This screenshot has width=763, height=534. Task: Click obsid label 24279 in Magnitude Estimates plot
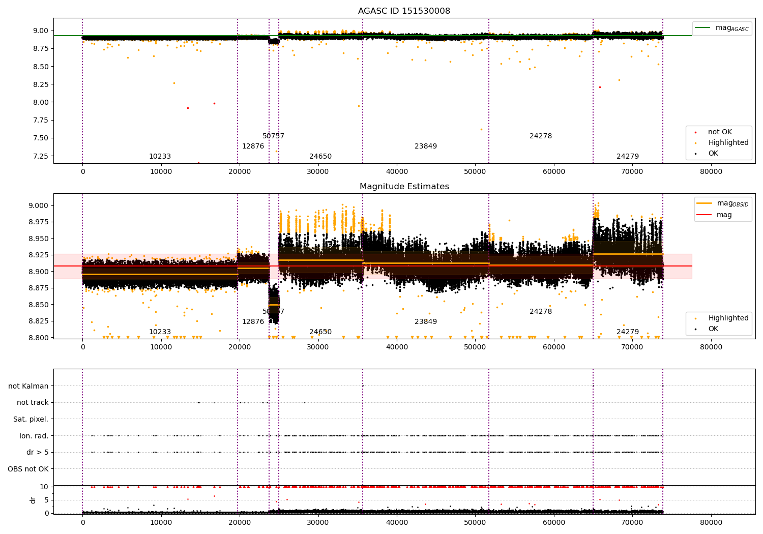[628, 332]
